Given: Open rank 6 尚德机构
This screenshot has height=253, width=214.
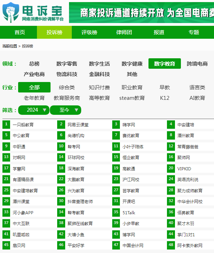Looking at the screenshot, I should [76, 135].
